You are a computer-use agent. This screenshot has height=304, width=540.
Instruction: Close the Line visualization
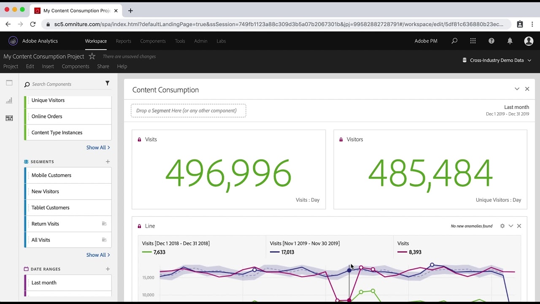pyautogui.click(x=519, y=226)
